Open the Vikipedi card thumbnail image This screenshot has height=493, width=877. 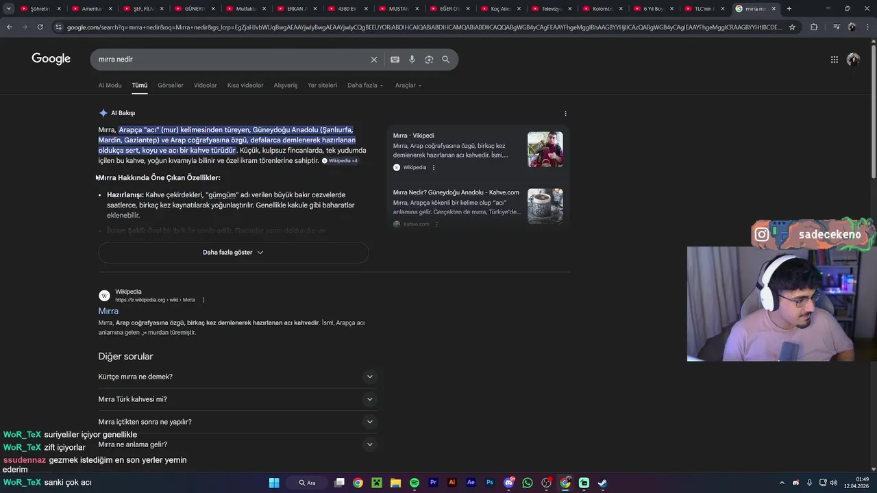click(x=545, y=149)
